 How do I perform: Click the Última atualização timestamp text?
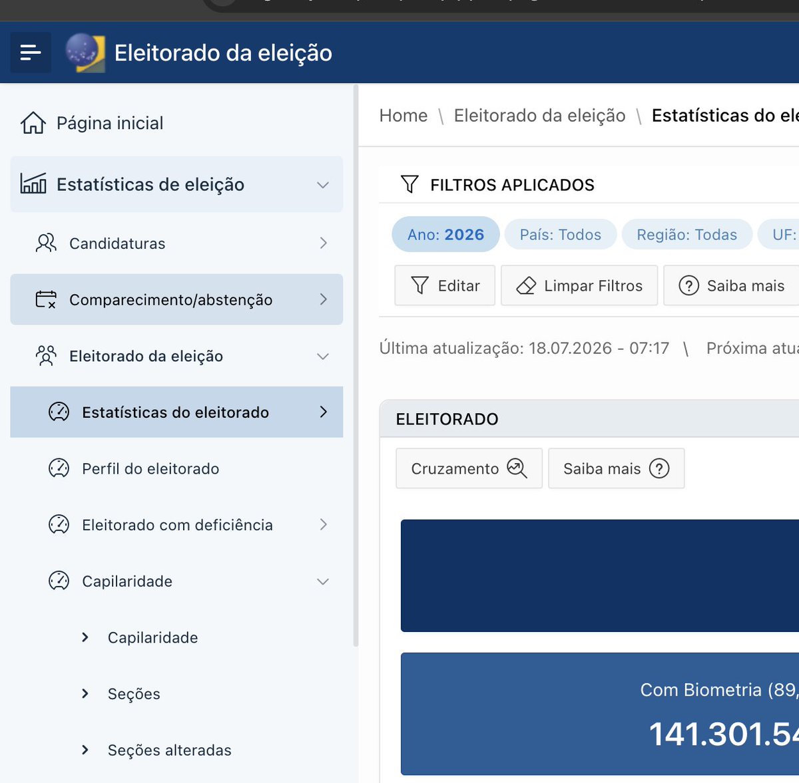click(x=524, y=348)
